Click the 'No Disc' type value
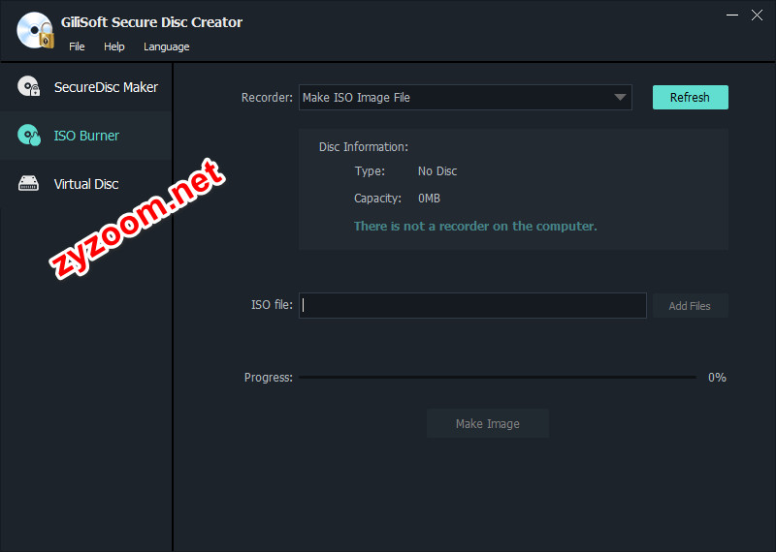 pyautogui.click(x=437, y=171)
